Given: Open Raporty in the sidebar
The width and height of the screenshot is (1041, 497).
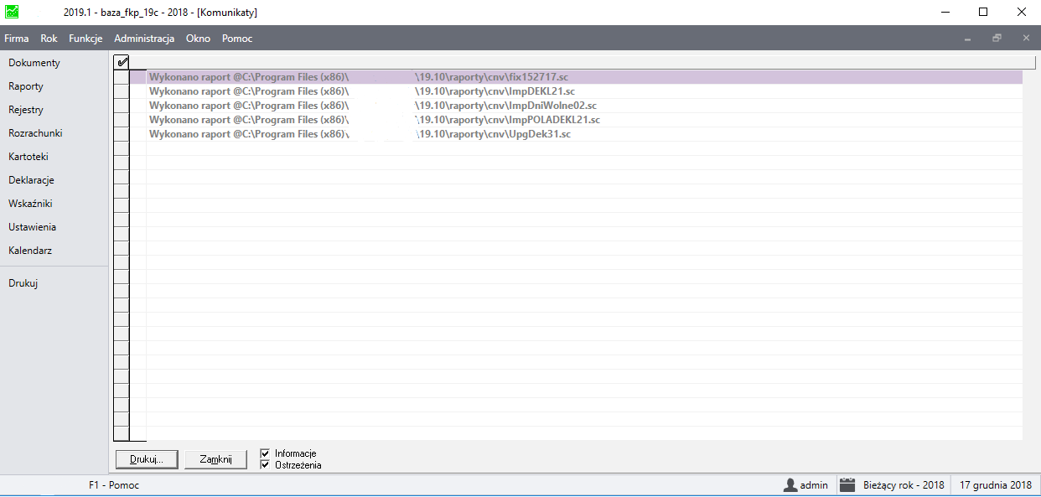Looking at the screenshot, I should pyautogui.click(x=26, y=86).
